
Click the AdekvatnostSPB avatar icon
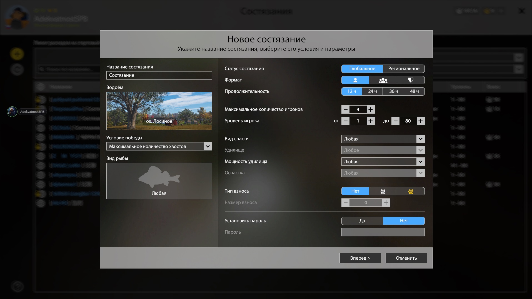point(12,112)
